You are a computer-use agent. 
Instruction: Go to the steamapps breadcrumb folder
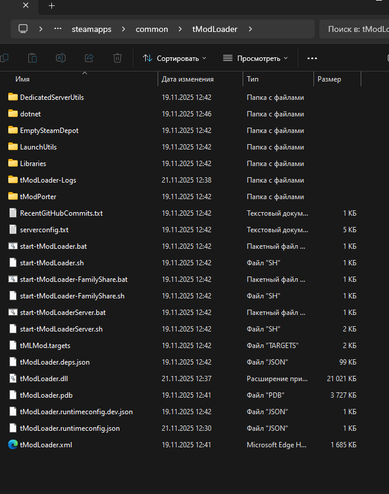pos(90,29)
